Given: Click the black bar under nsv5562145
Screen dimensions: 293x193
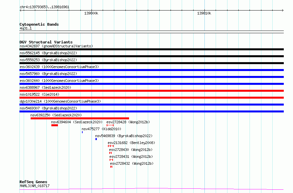Looking at the screenshot, I should [x=151, y=56].
